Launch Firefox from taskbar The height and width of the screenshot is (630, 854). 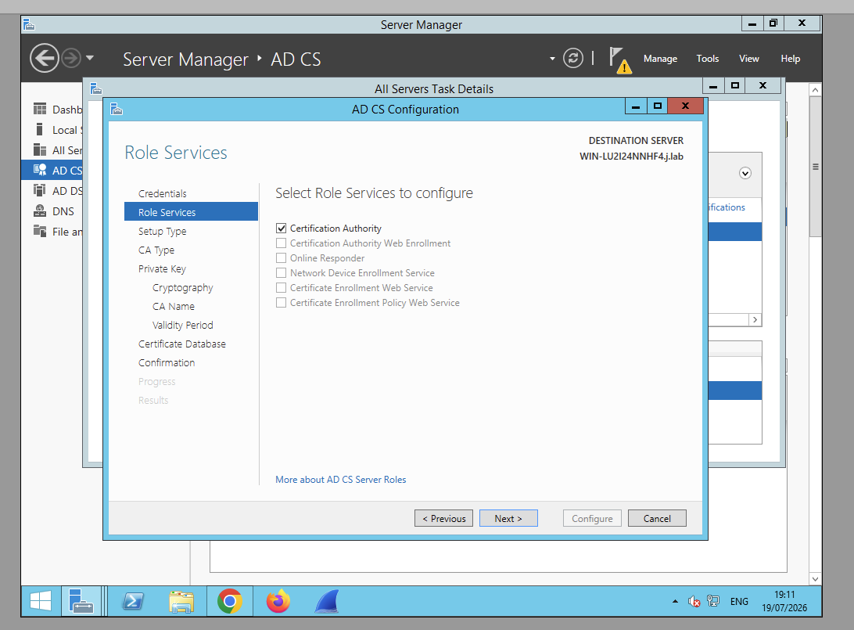(x=278, y=601)
